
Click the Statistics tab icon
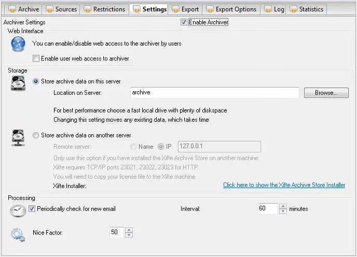pos(294,9)
